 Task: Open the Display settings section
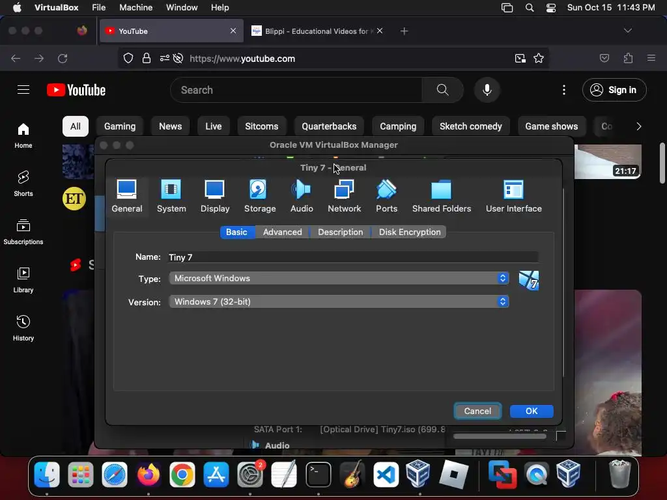(x=215, y=196)
